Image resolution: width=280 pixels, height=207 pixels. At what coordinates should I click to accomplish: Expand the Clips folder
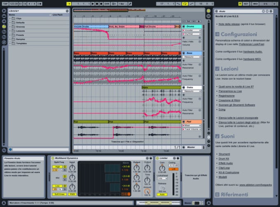(x=10, y=19)
